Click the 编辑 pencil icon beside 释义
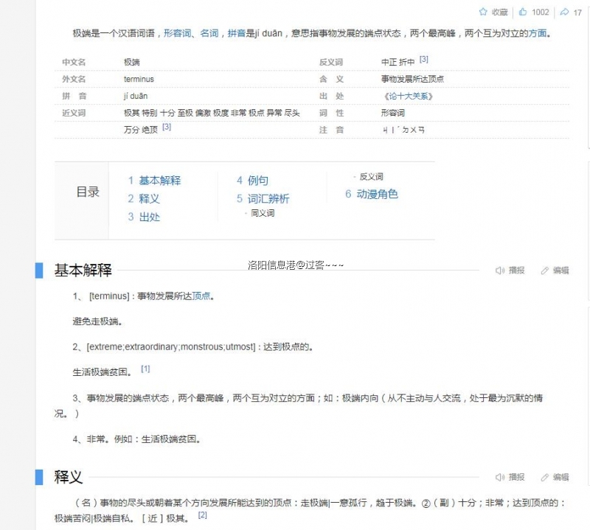Viewport: 590px width, 530px height. click(x=544, y=477)
